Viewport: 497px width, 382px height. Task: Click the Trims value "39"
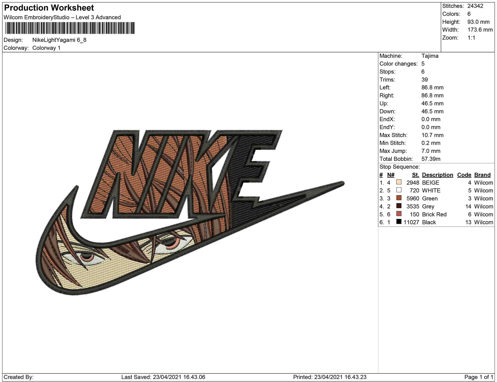425,79
